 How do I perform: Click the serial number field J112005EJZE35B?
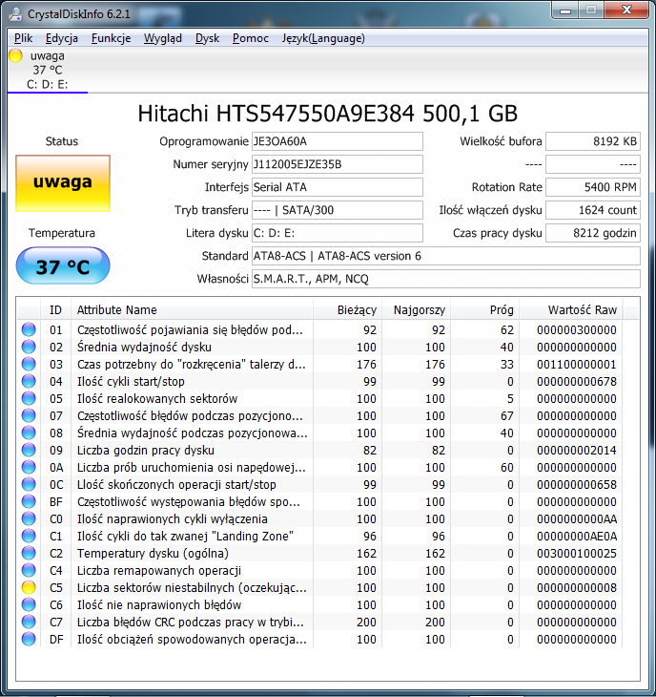click(337, 164)
